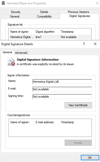Click the sha1 digest algorithm cell
This screenshot has height=162, width=100.
tap(38, 37)
